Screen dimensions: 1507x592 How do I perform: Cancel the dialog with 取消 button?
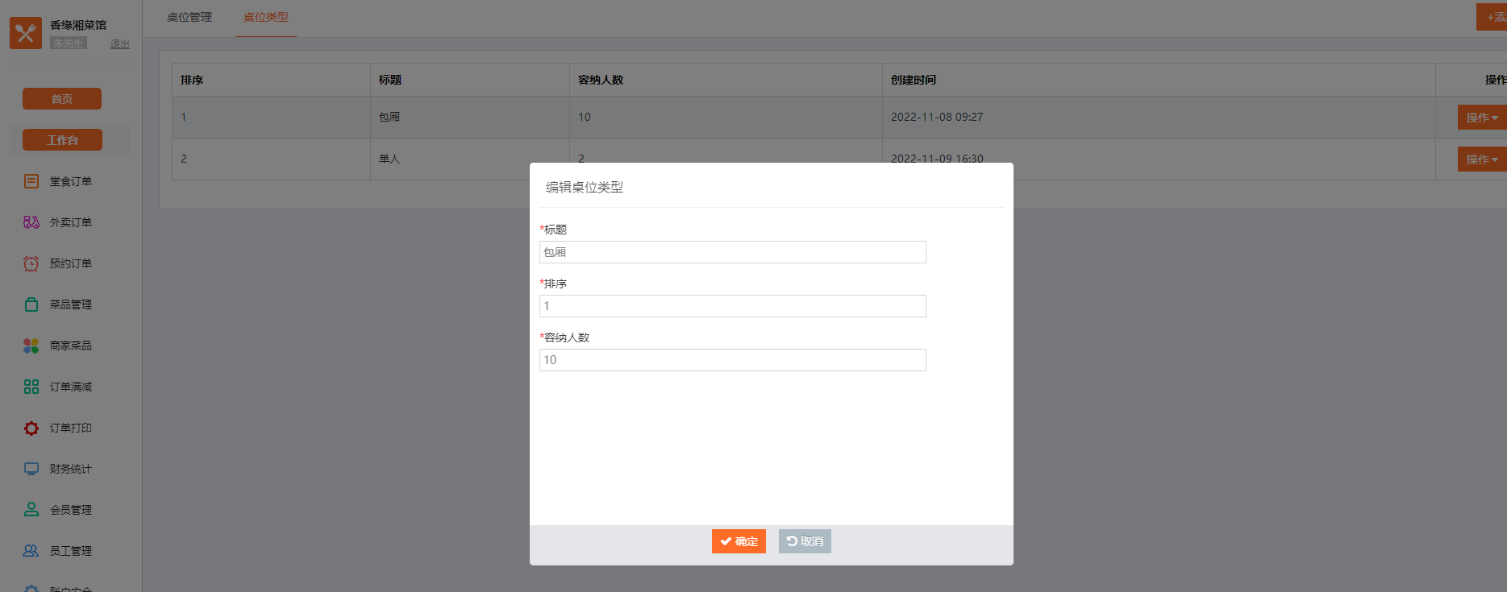pyautogui.click(x=805, y=541)
